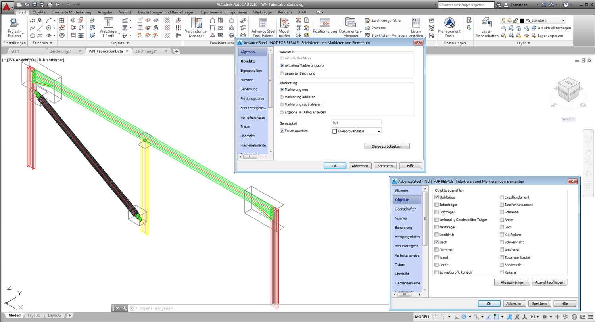Image resolution: width=595 pixels, height=322 pixels.
Task: Click 'Auswahl aufheben' button
Action: [x=549, y=282]
